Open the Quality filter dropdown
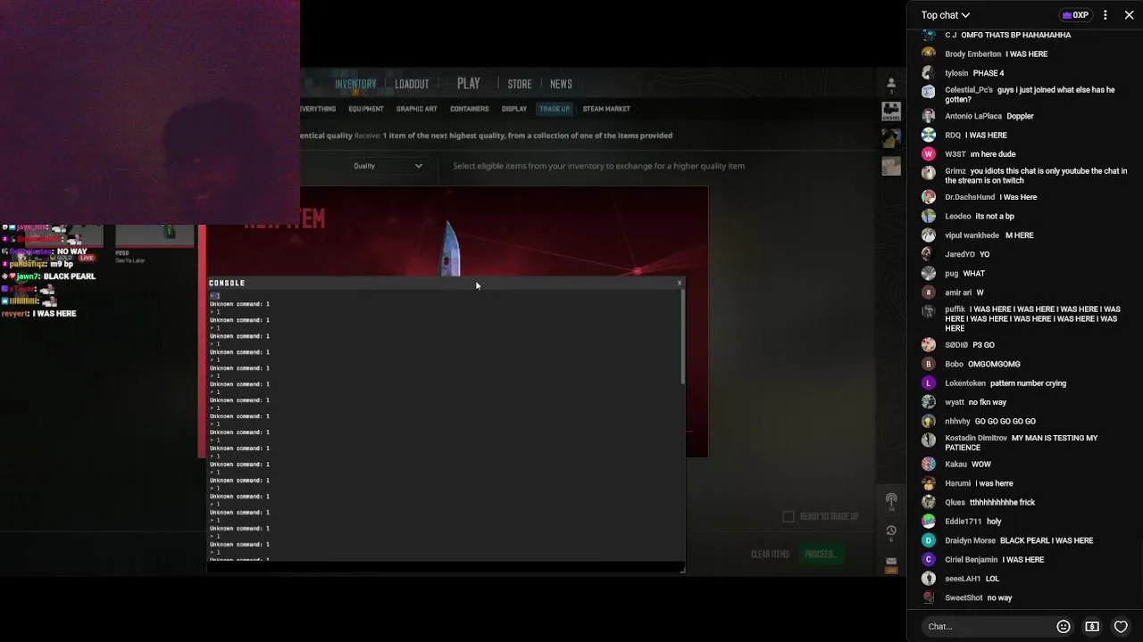The image size is (1143, 642). [388, 166]
